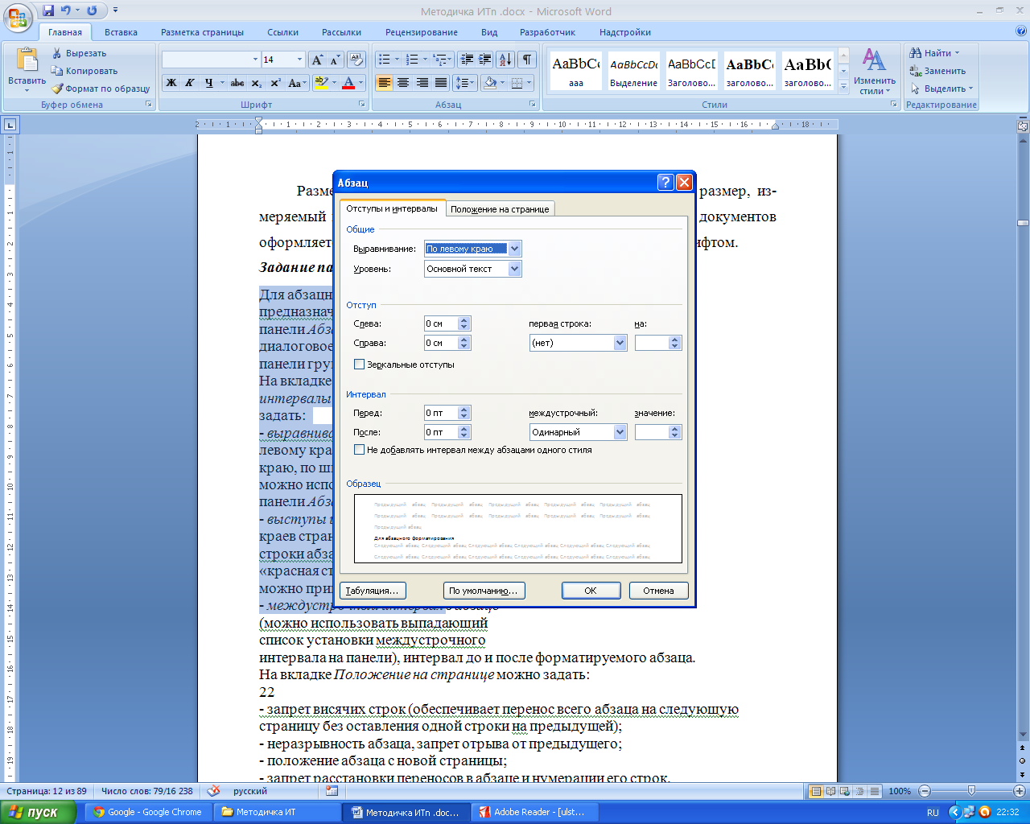Select center paragraph alignment icon

coord(403,83)
